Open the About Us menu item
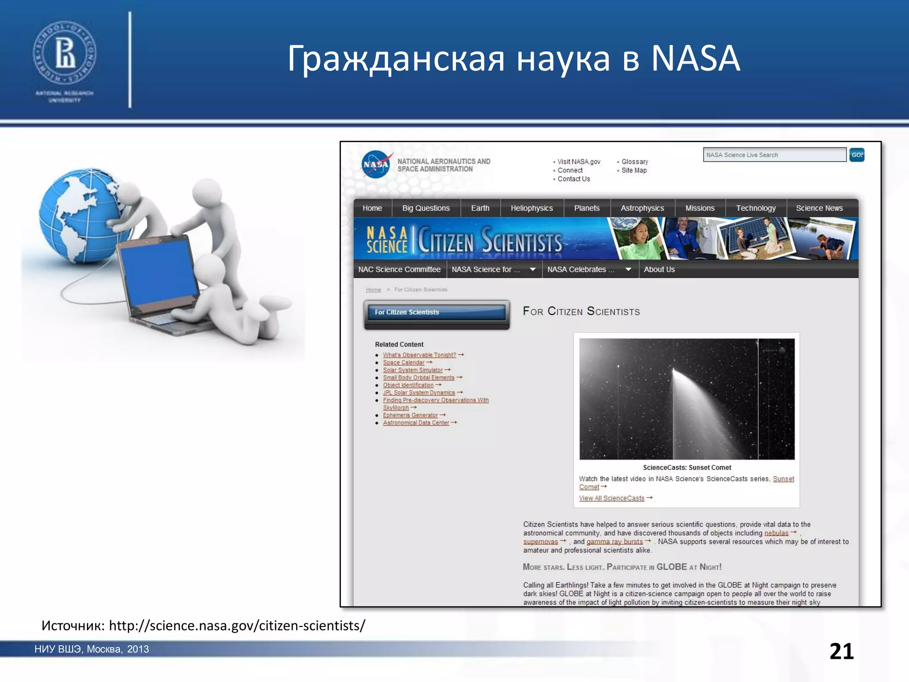909x682 pixels. (659, 270)
